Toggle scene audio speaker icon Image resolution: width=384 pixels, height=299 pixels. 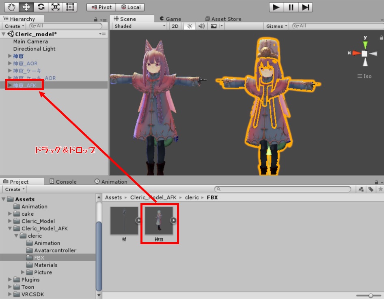(201, 26)
